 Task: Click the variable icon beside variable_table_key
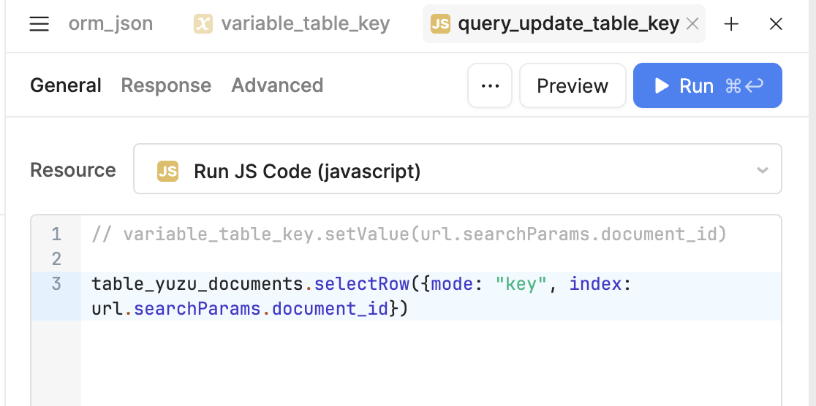point(203,24)
